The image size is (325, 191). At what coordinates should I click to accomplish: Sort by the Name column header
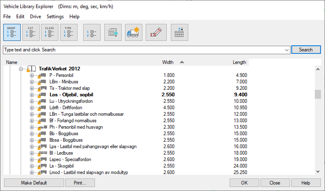(12, 62)
